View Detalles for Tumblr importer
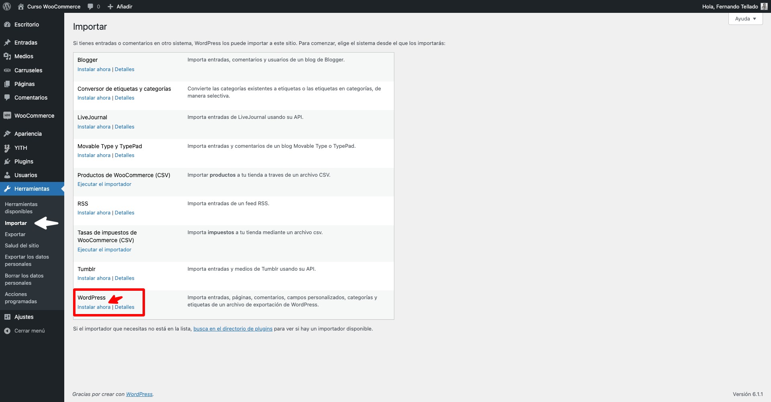 pos(124,278)
